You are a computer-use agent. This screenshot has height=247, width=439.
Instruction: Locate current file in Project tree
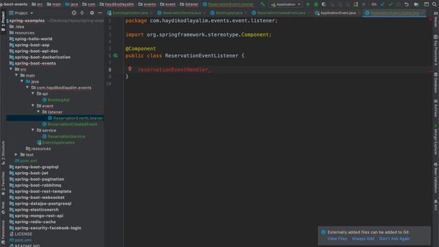pyautogui.click(x=74, y=13)
